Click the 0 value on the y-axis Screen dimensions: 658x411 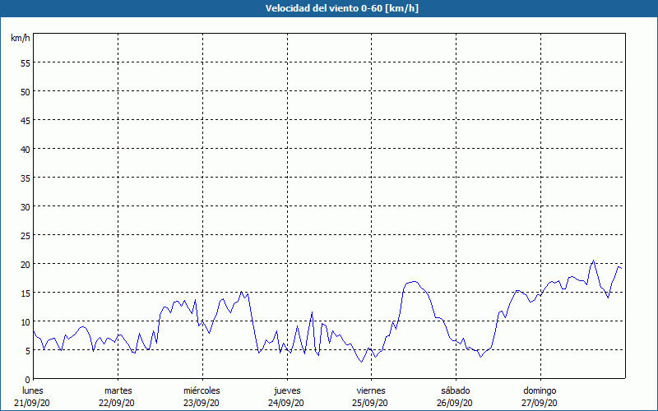coord(28,380)
